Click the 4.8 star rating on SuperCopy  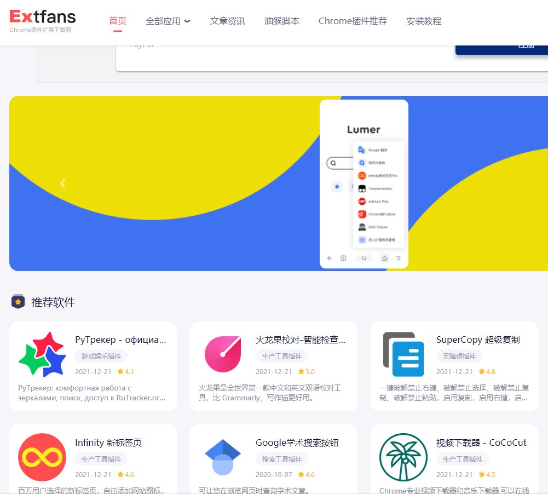(x=487, y=372)
